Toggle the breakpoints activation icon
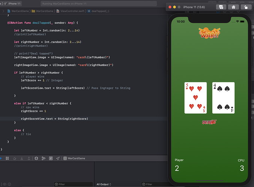This screenshot has height=187, width=254. (1, 158)
